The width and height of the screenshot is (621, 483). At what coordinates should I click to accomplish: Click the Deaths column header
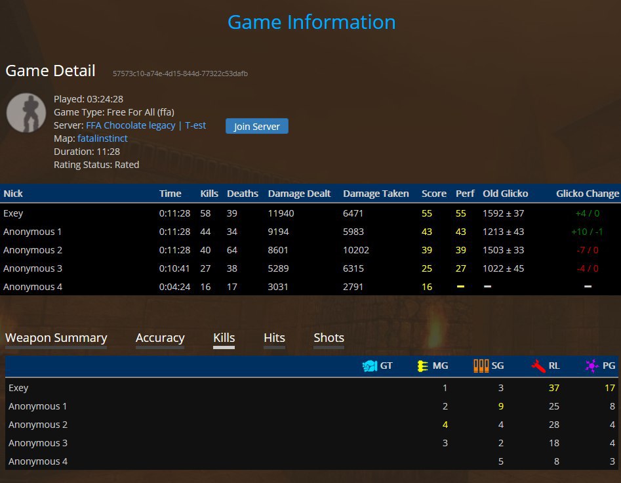click(243, 194)
